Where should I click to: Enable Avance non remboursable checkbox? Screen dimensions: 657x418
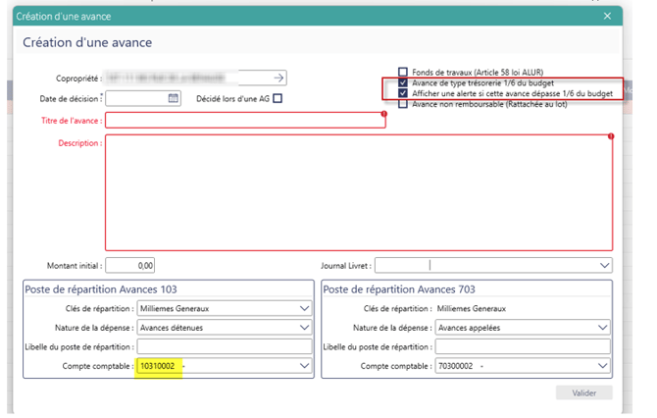click(x=403, y=104)
